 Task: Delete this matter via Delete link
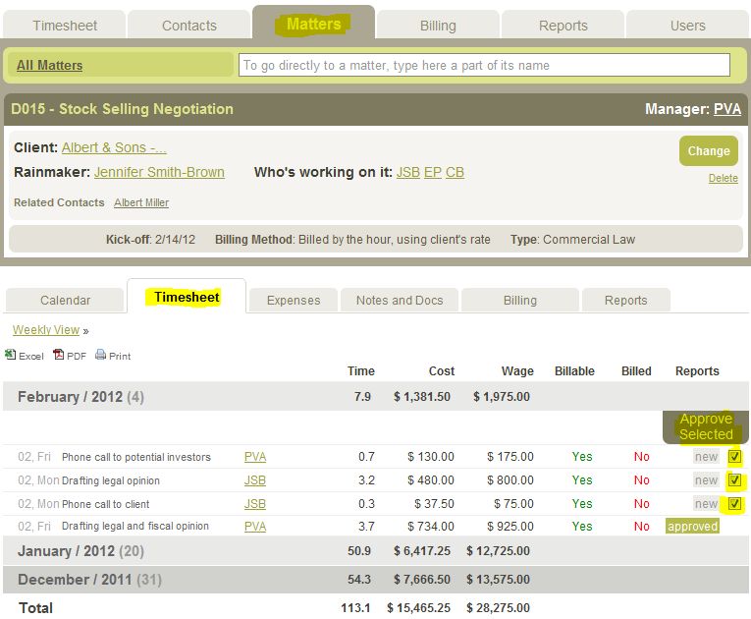pyautogui.click(x=723, y=178)
